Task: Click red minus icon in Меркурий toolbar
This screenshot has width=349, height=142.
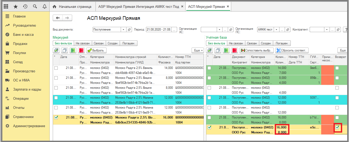Action: pos(81,50)
